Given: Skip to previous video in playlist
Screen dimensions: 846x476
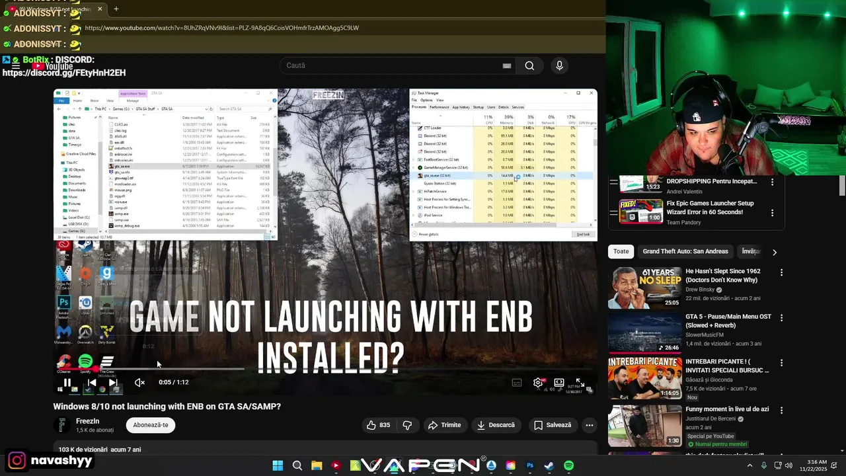Looking at the screenshot, I should pos(92,382).
